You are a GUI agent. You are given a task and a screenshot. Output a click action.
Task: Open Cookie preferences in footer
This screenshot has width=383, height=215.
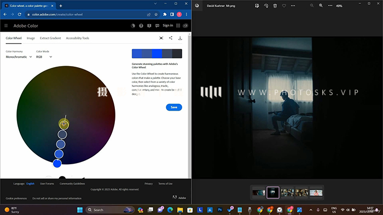point(16,198)
